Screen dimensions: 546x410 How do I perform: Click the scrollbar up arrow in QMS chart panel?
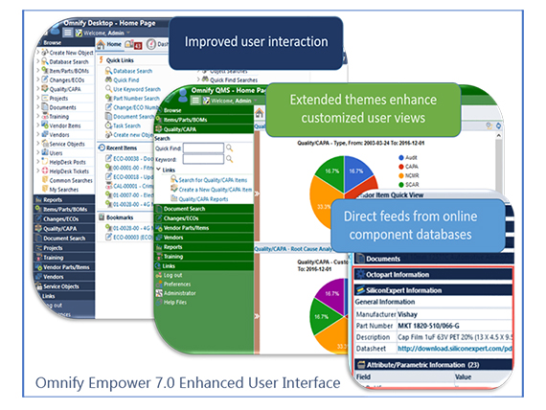[x=499, y=135]
